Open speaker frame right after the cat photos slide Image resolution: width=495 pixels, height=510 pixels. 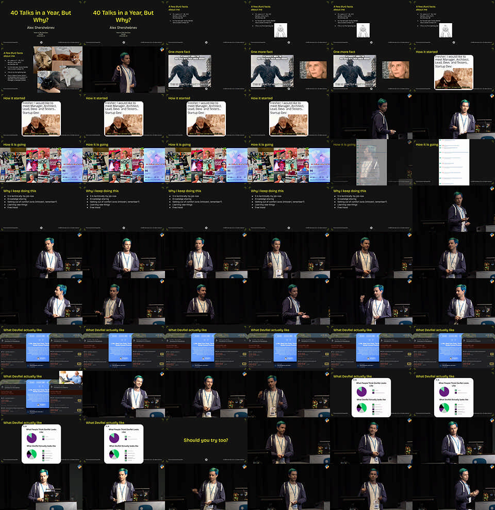point(124,70)
